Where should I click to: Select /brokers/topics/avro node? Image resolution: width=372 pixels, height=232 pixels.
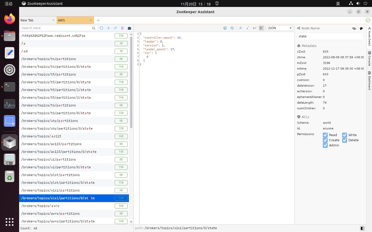pos(74,206)
